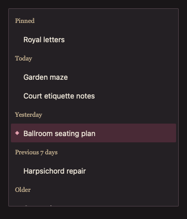Toggle the Previous 7 days section
187x219 pixels.
point(36,152)
